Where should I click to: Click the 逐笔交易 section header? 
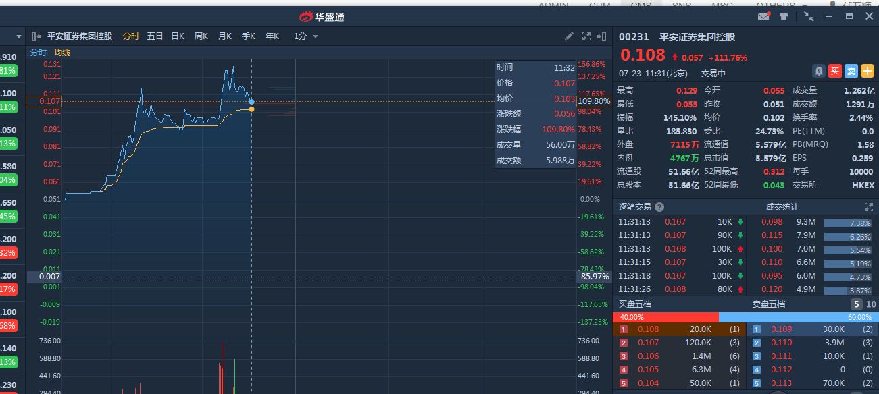(x=634, y=207)
